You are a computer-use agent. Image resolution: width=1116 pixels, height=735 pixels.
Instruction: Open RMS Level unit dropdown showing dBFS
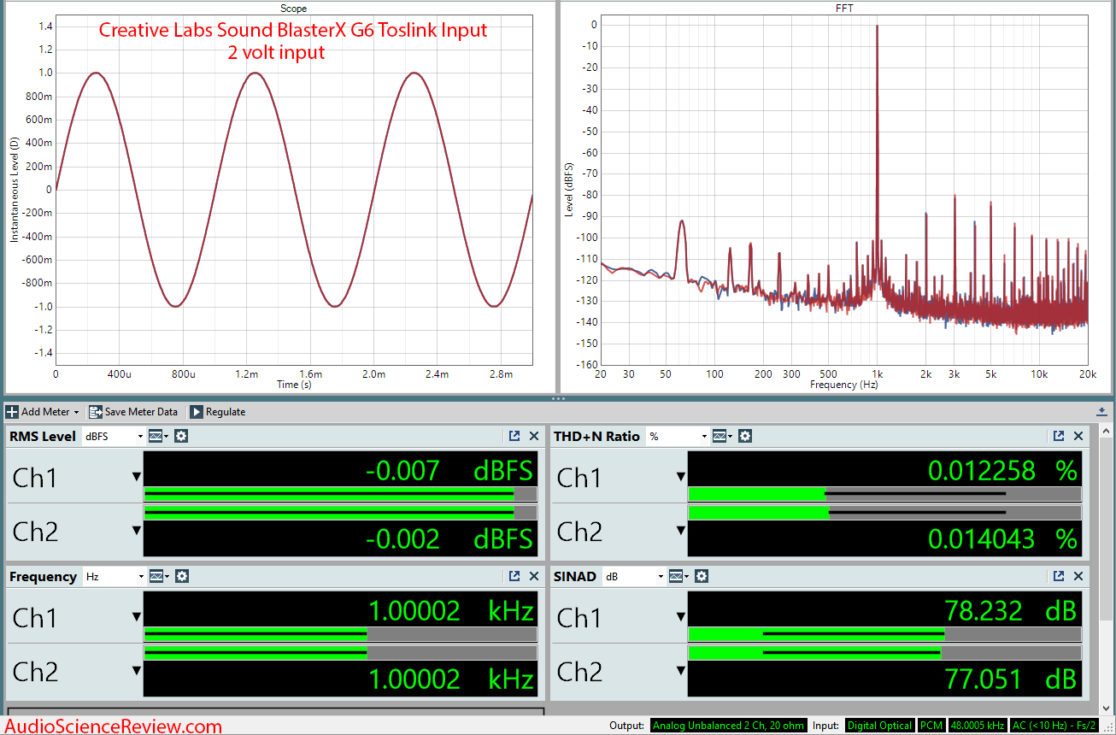[114, 436]
